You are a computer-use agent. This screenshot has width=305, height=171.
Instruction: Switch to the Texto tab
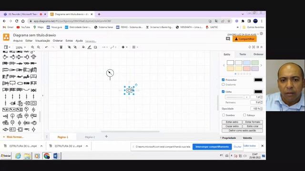pyautogui.click(x=243, y=54)
